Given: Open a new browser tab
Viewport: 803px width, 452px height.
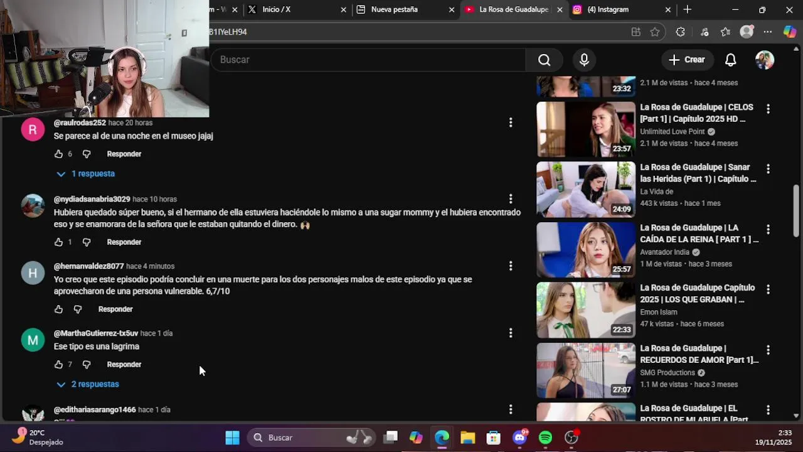Looking at the screenshot, I should [688, 9].
